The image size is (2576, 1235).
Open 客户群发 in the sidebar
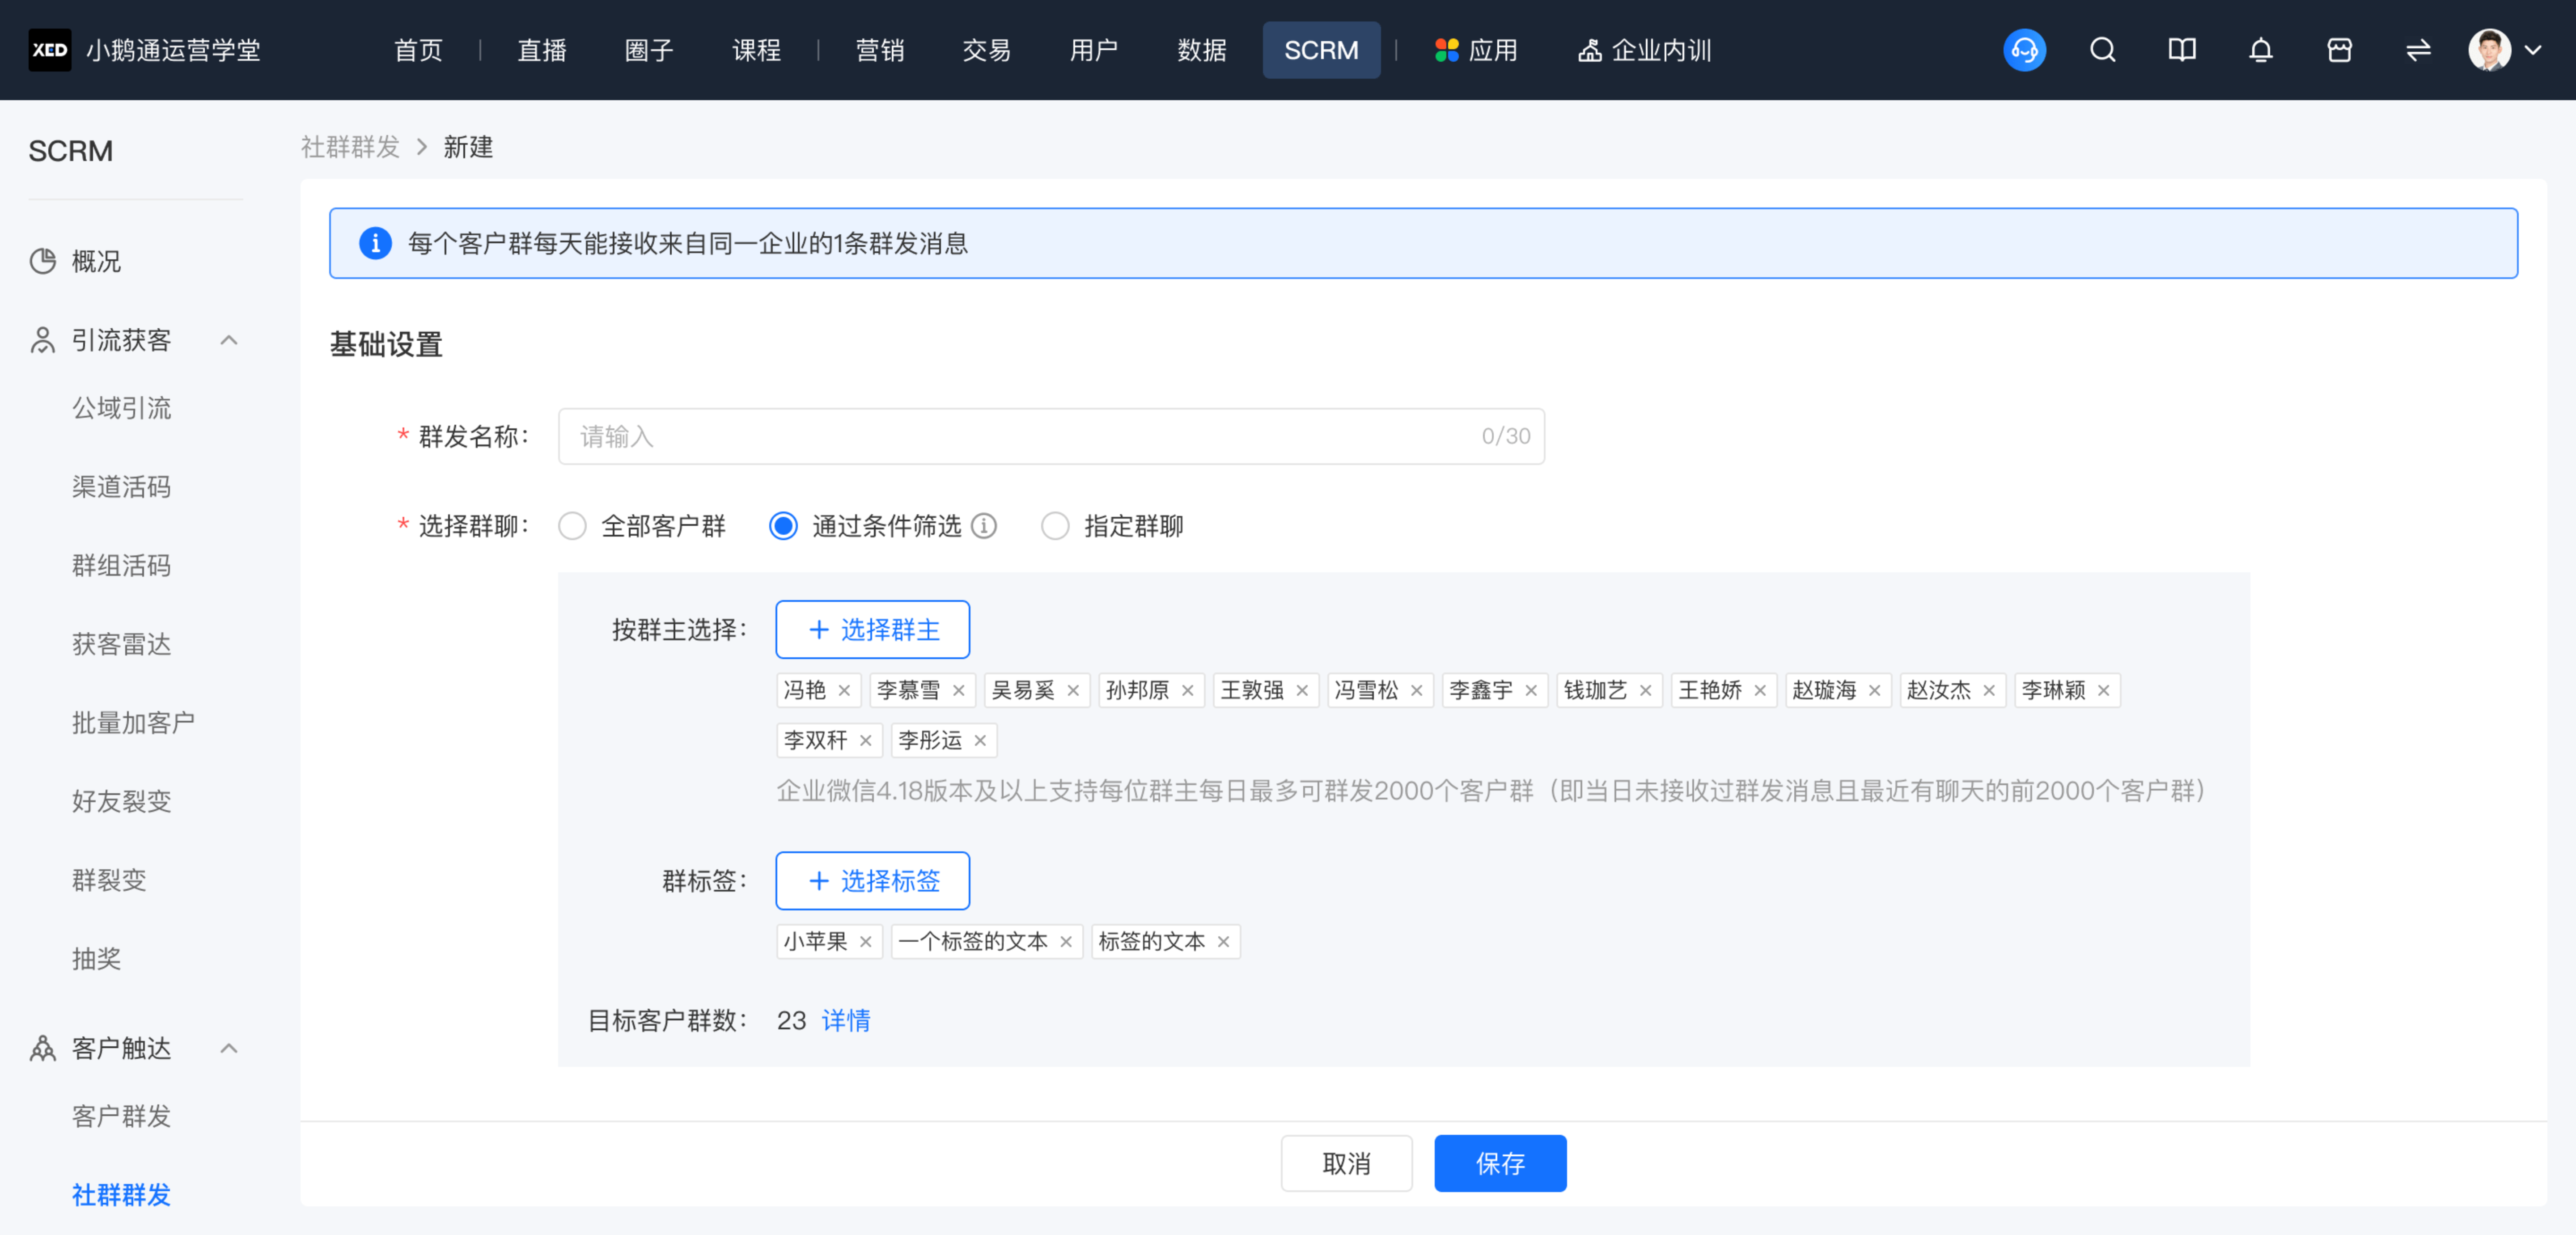[x=121, y=1117]
